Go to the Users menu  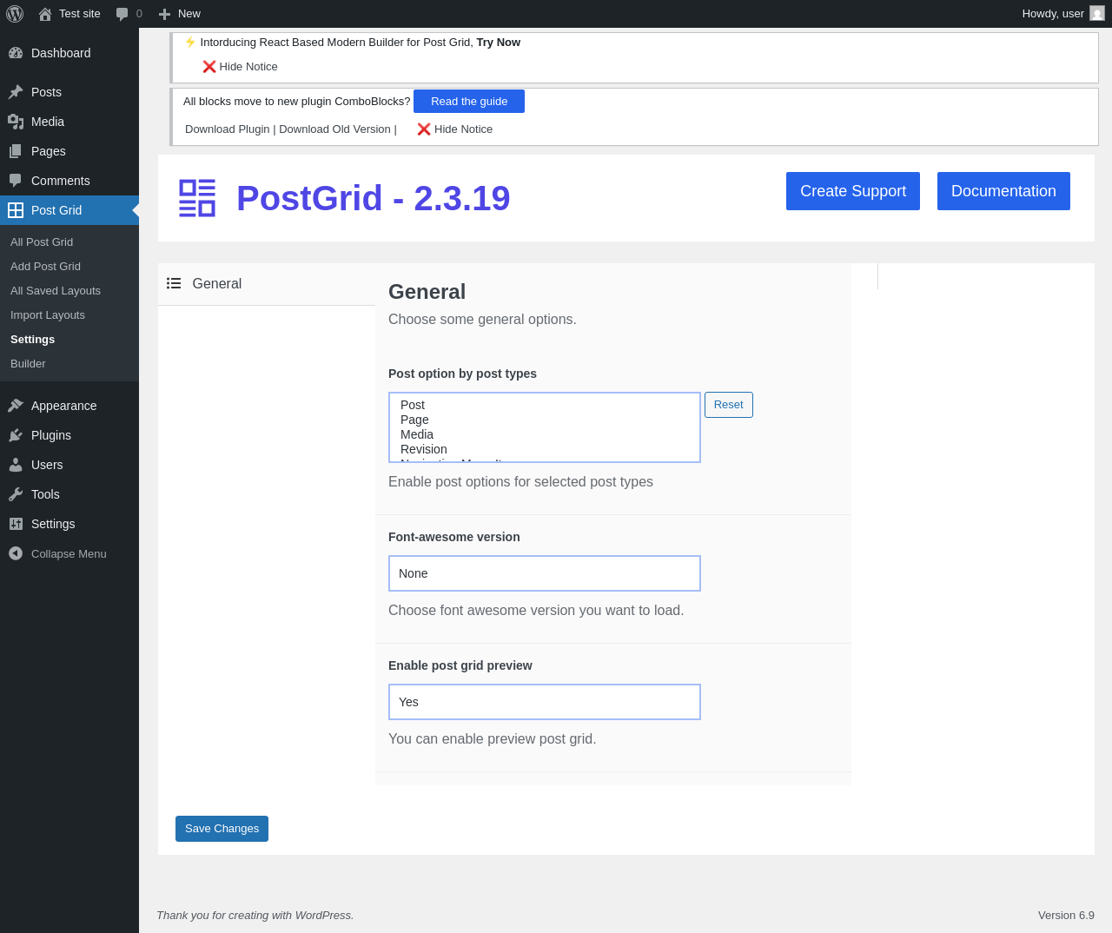[69, 465]
